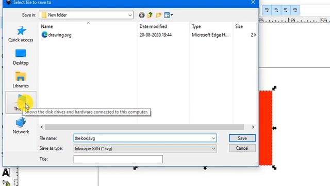Click into the Title input field

pos(118,159)
